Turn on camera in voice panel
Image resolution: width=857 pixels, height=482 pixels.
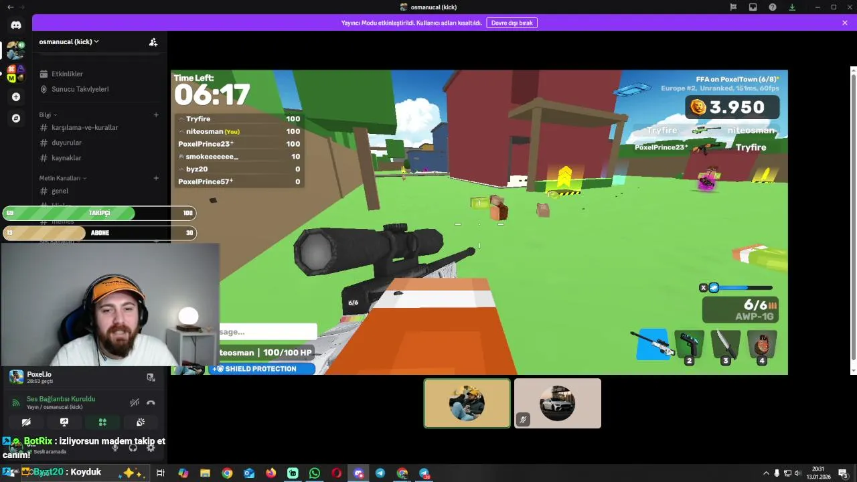click(26, 422)
